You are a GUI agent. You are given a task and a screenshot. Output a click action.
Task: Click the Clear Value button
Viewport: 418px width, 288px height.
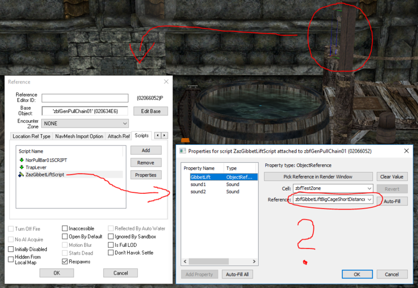(392, 177)
